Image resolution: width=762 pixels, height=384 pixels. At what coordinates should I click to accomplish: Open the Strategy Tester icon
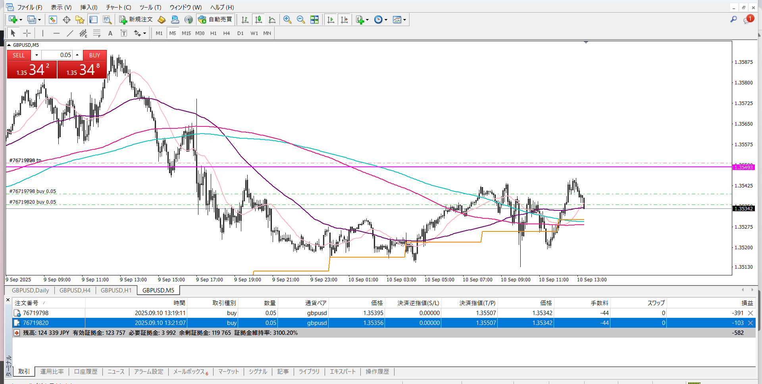[107, 19]
